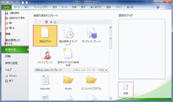Select the 空白のブック template

coord(45,36)
